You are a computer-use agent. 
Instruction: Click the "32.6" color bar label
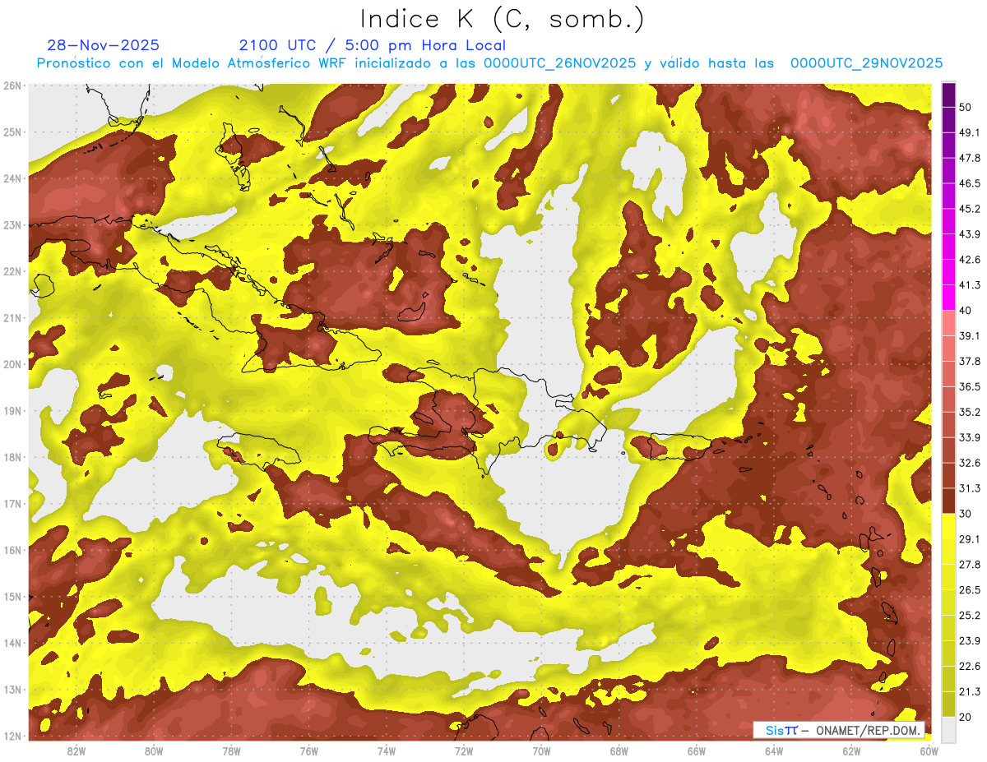[970, 463]
